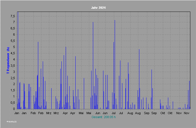This screenshot has height=128, width=196.
Task: Choose the second "Jun" x-axis label
Action: point(105,113)
